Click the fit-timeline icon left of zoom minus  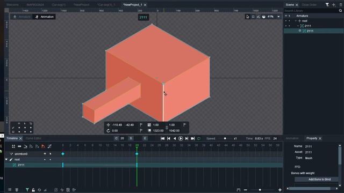coord(239,190)
